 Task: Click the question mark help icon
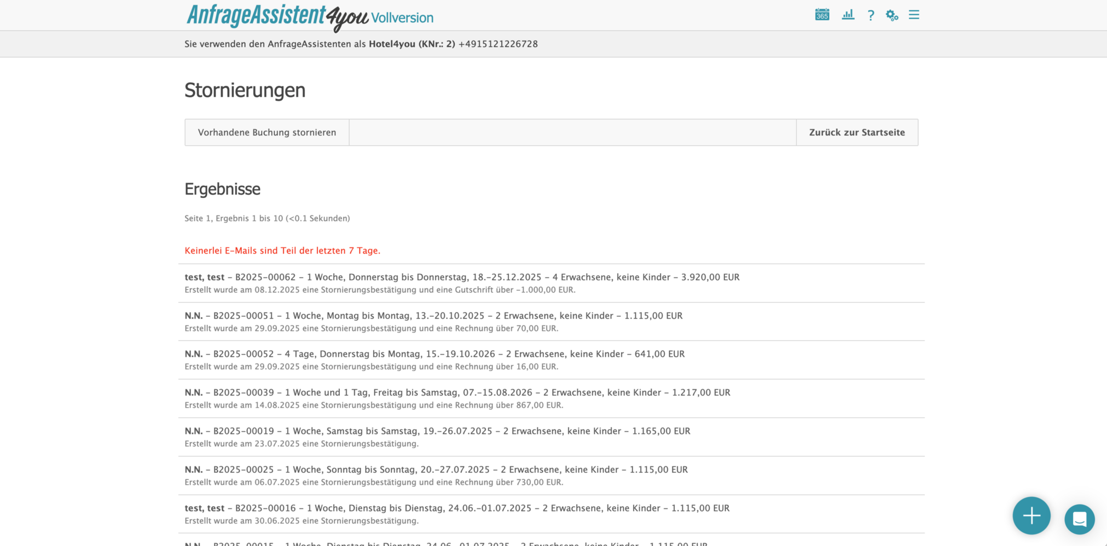point(871,15)
